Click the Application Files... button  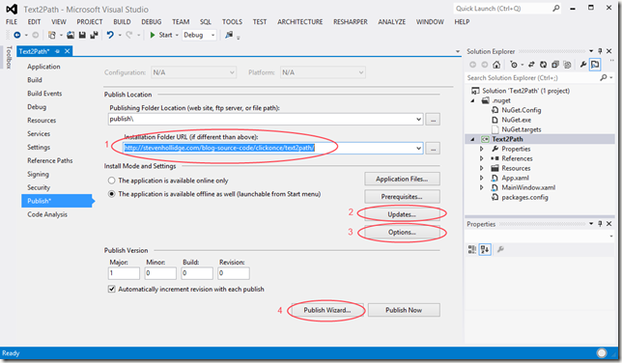(402, 179)
